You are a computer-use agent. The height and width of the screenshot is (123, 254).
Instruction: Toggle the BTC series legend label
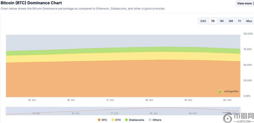pyautogui.click(x=104, y=120)
